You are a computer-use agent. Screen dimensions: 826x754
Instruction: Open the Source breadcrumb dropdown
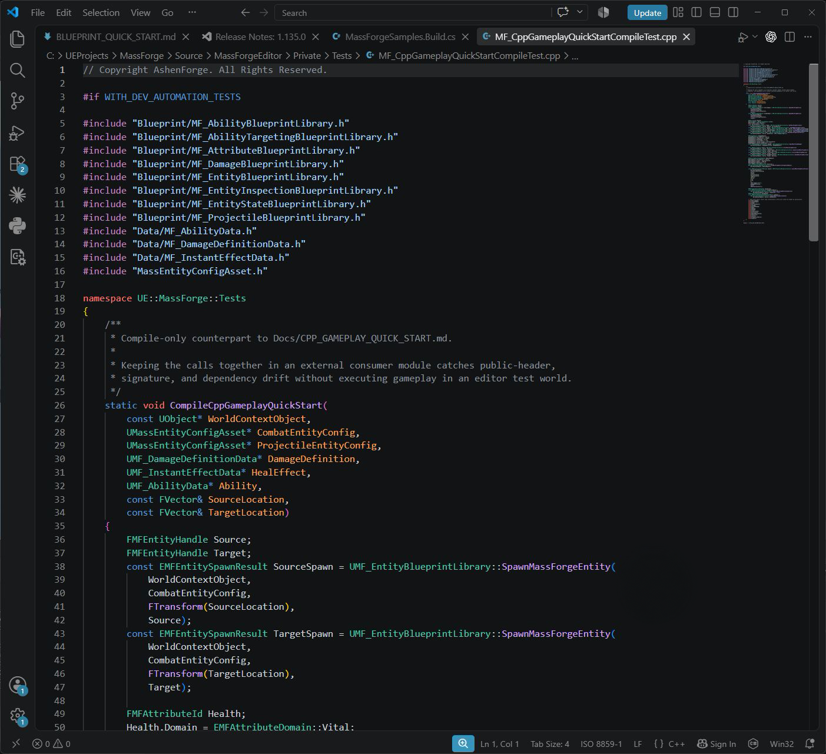pyautogui.click(x=188, y=56)
